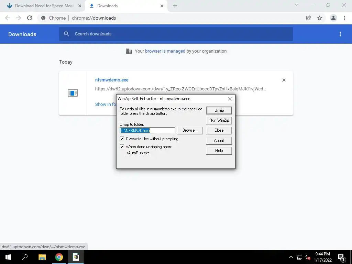Close WinZip Self-Extractor with X
Image resolution: width=352 pixels, height=264 pixels.
[x=230, y=99]
